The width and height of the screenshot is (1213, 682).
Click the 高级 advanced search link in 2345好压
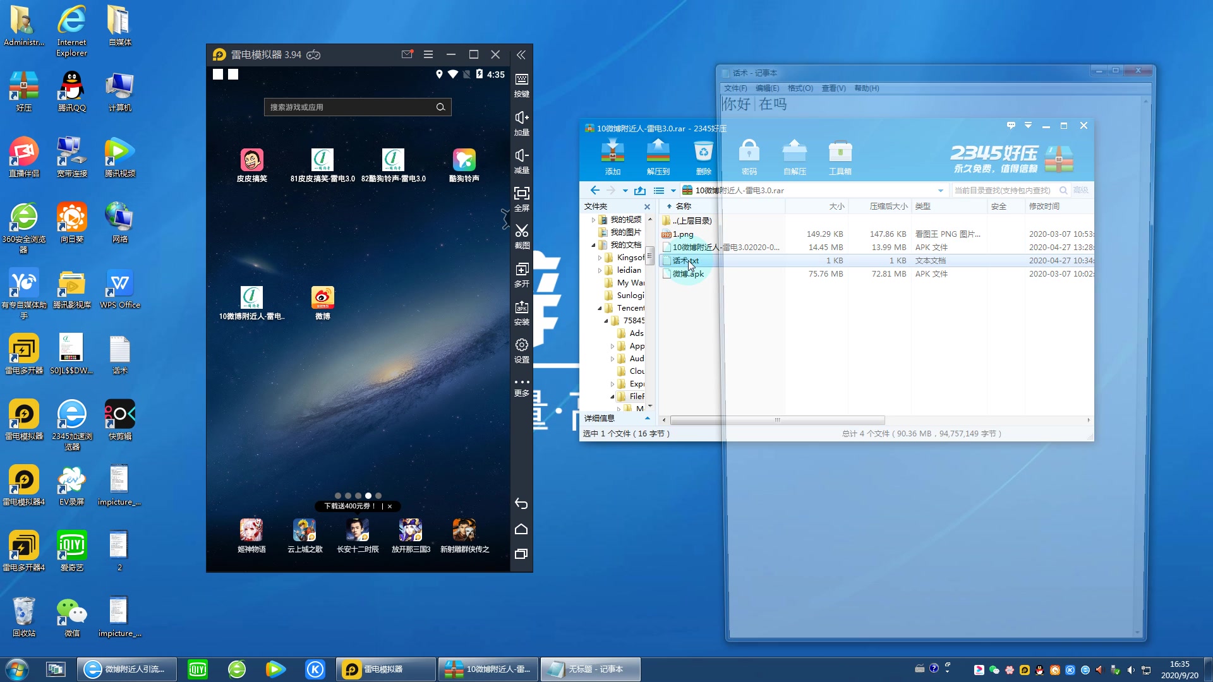[x=1080, y=190]
